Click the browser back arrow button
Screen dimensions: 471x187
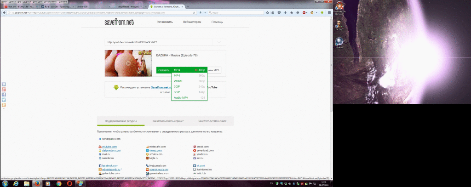pyautogui.click(x=4, y=12)
